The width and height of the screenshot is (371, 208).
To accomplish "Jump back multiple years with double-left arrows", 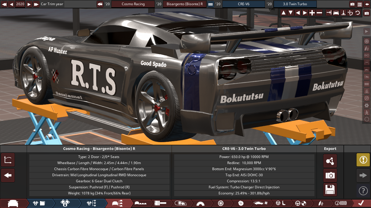I will coord(4,4).
